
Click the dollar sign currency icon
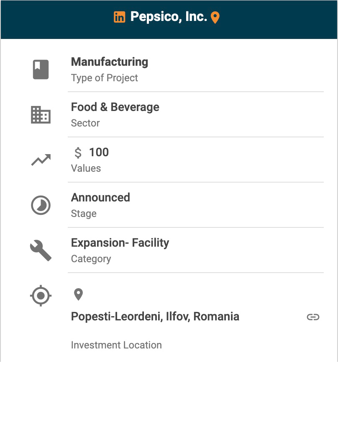[x=78, y=153]
